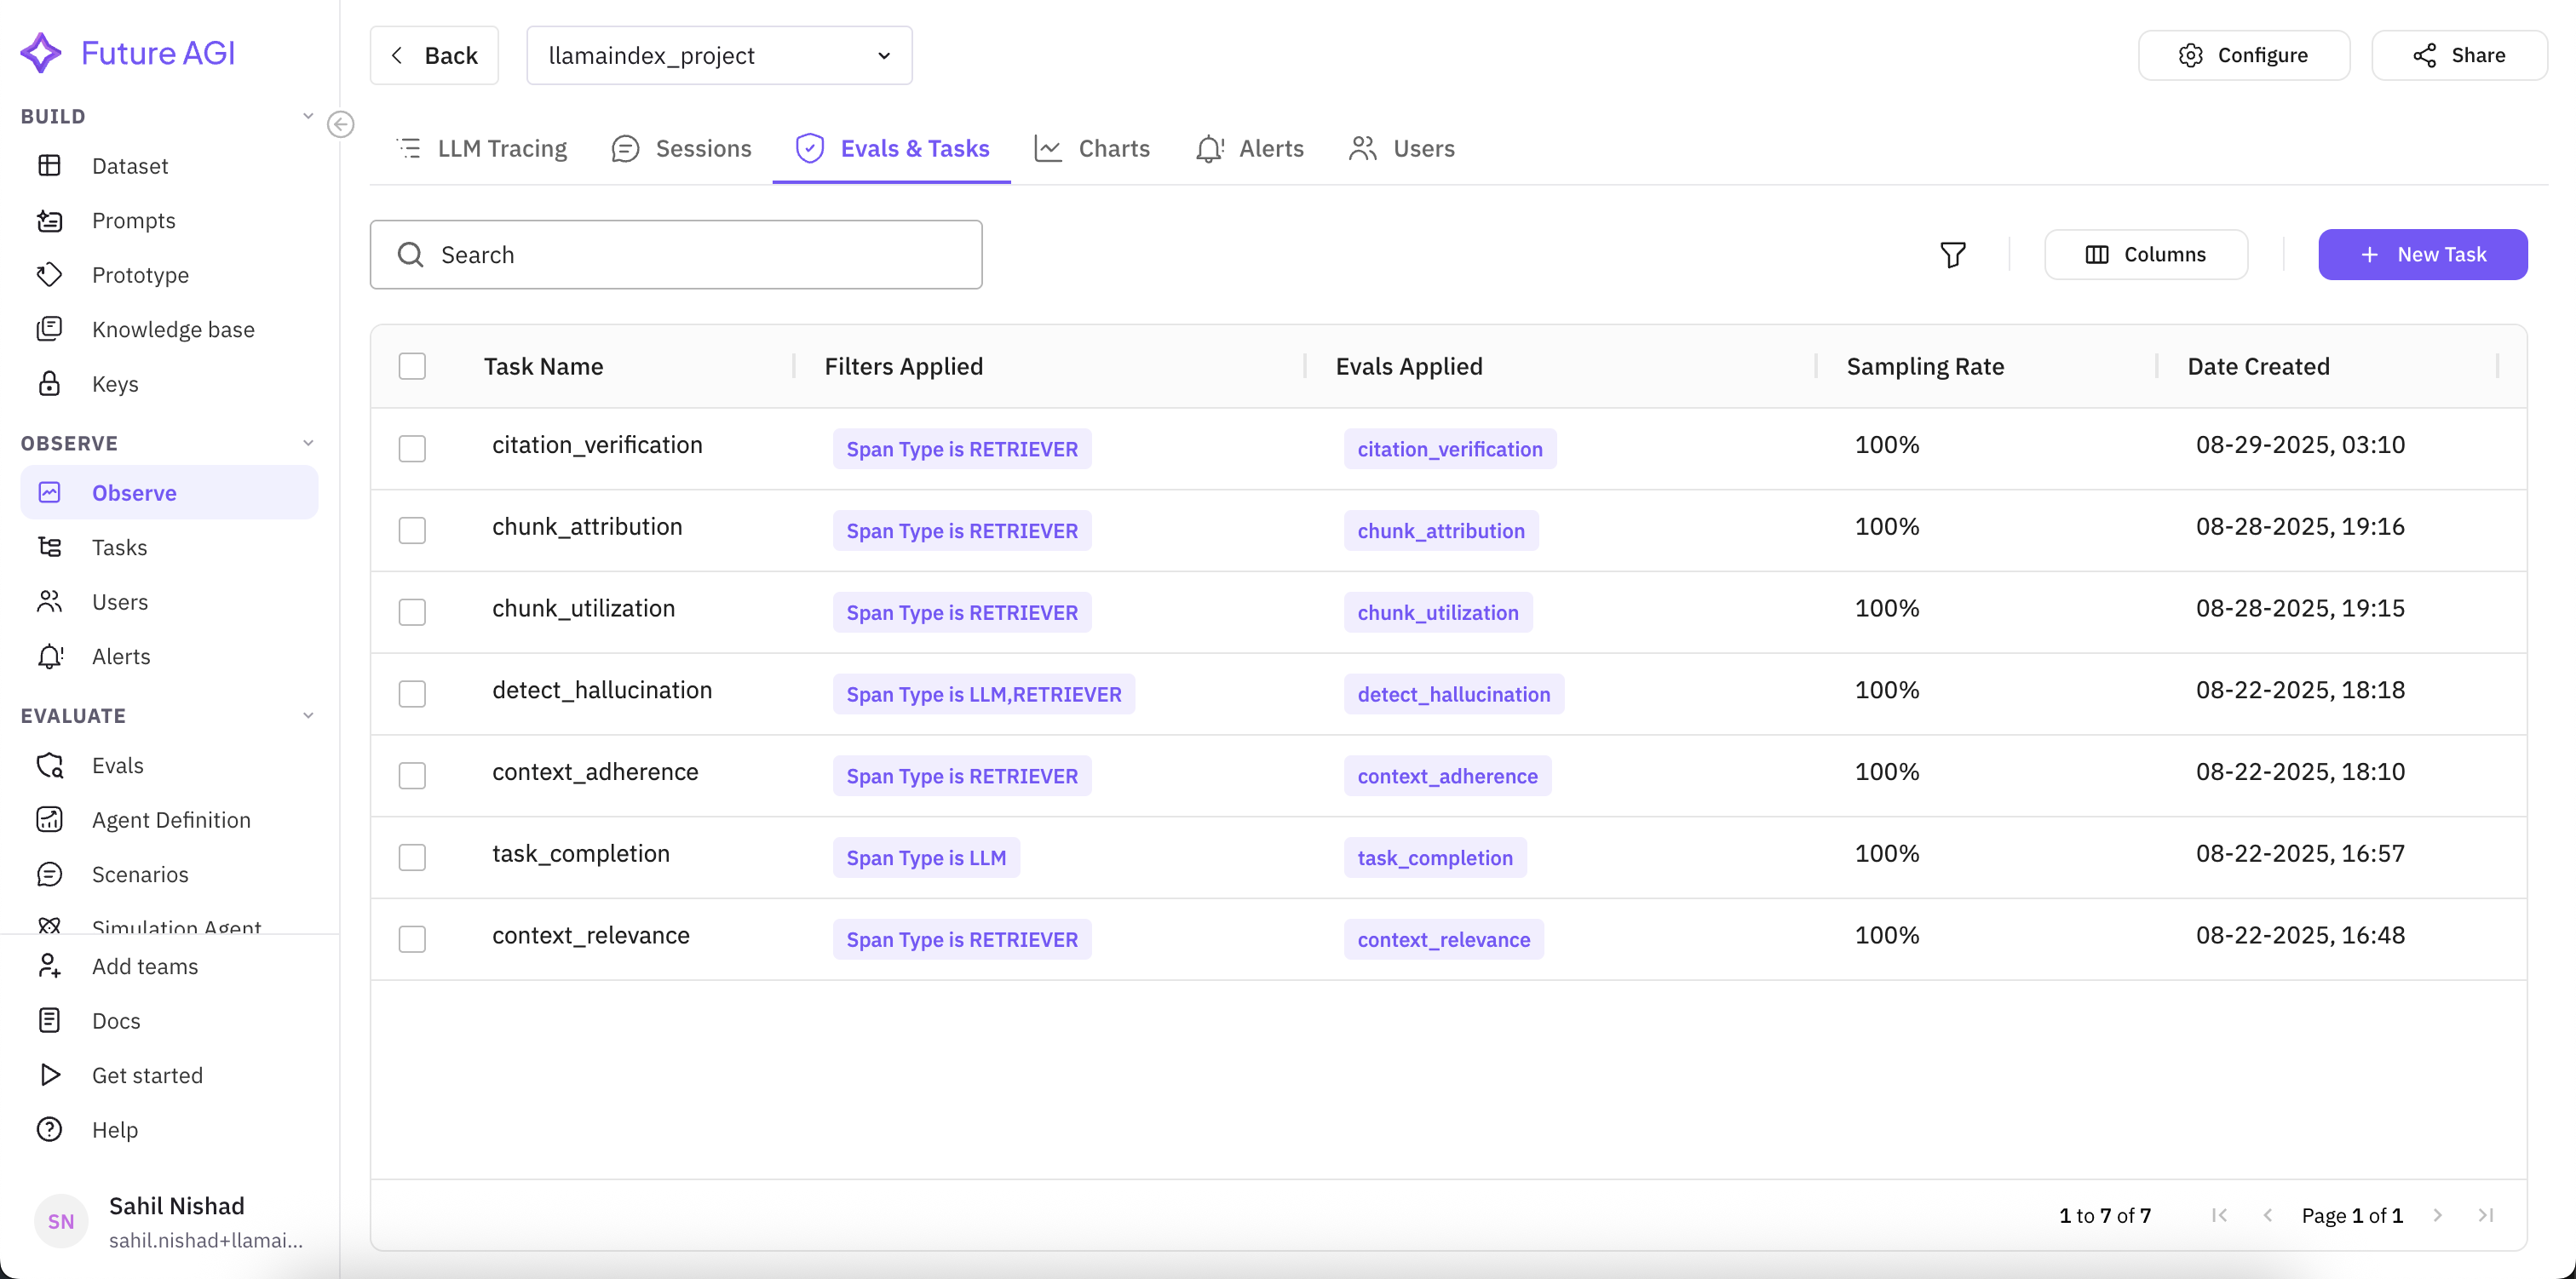The width and height of the screenshot is (2576, 1279).
Task: Check the checkbox for citation_verification task
Action: tap(412, 448)
